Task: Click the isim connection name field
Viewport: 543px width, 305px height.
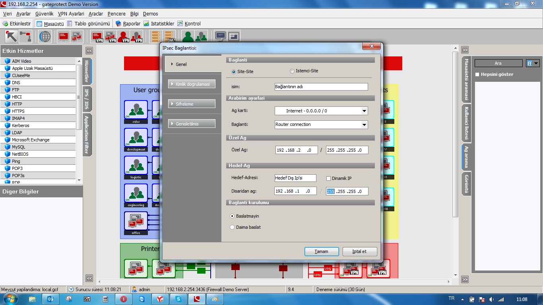Action: coord(321,87)
